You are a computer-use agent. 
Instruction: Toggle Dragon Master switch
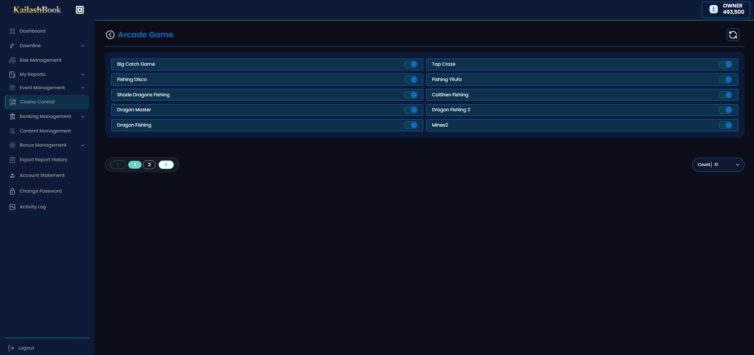coord(411,110)
